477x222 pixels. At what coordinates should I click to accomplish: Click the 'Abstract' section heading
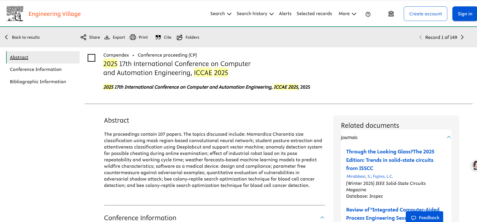tap(117, 120)
